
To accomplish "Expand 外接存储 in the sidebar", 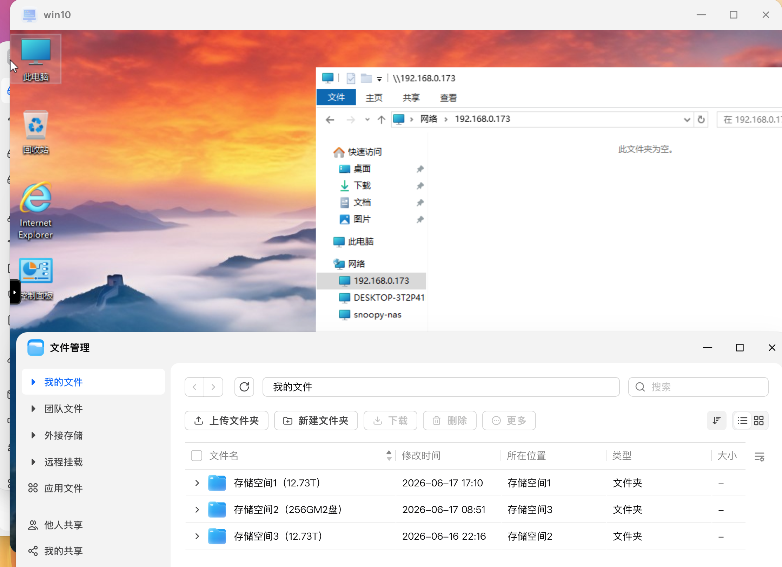I will 33,435.
